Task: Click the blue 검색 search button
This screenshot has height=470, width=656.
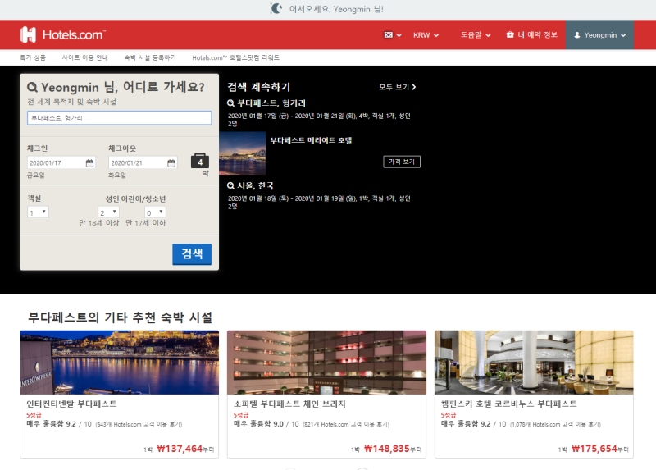Action: [192, 254]
